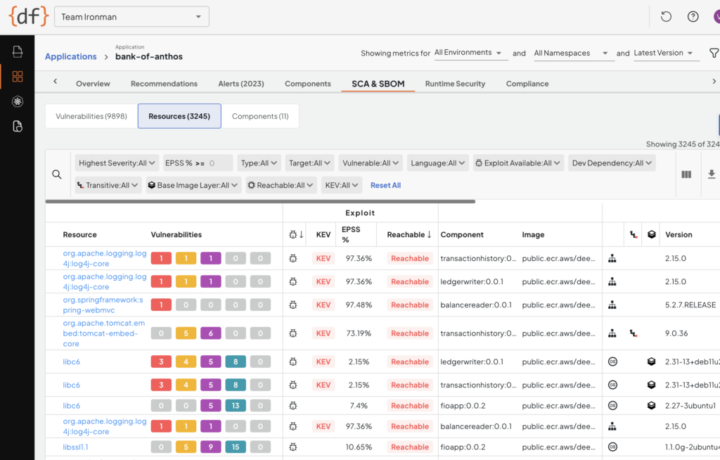Expand the Reachable filter dropdown
The image size is (720, 460).
point(281,185)
